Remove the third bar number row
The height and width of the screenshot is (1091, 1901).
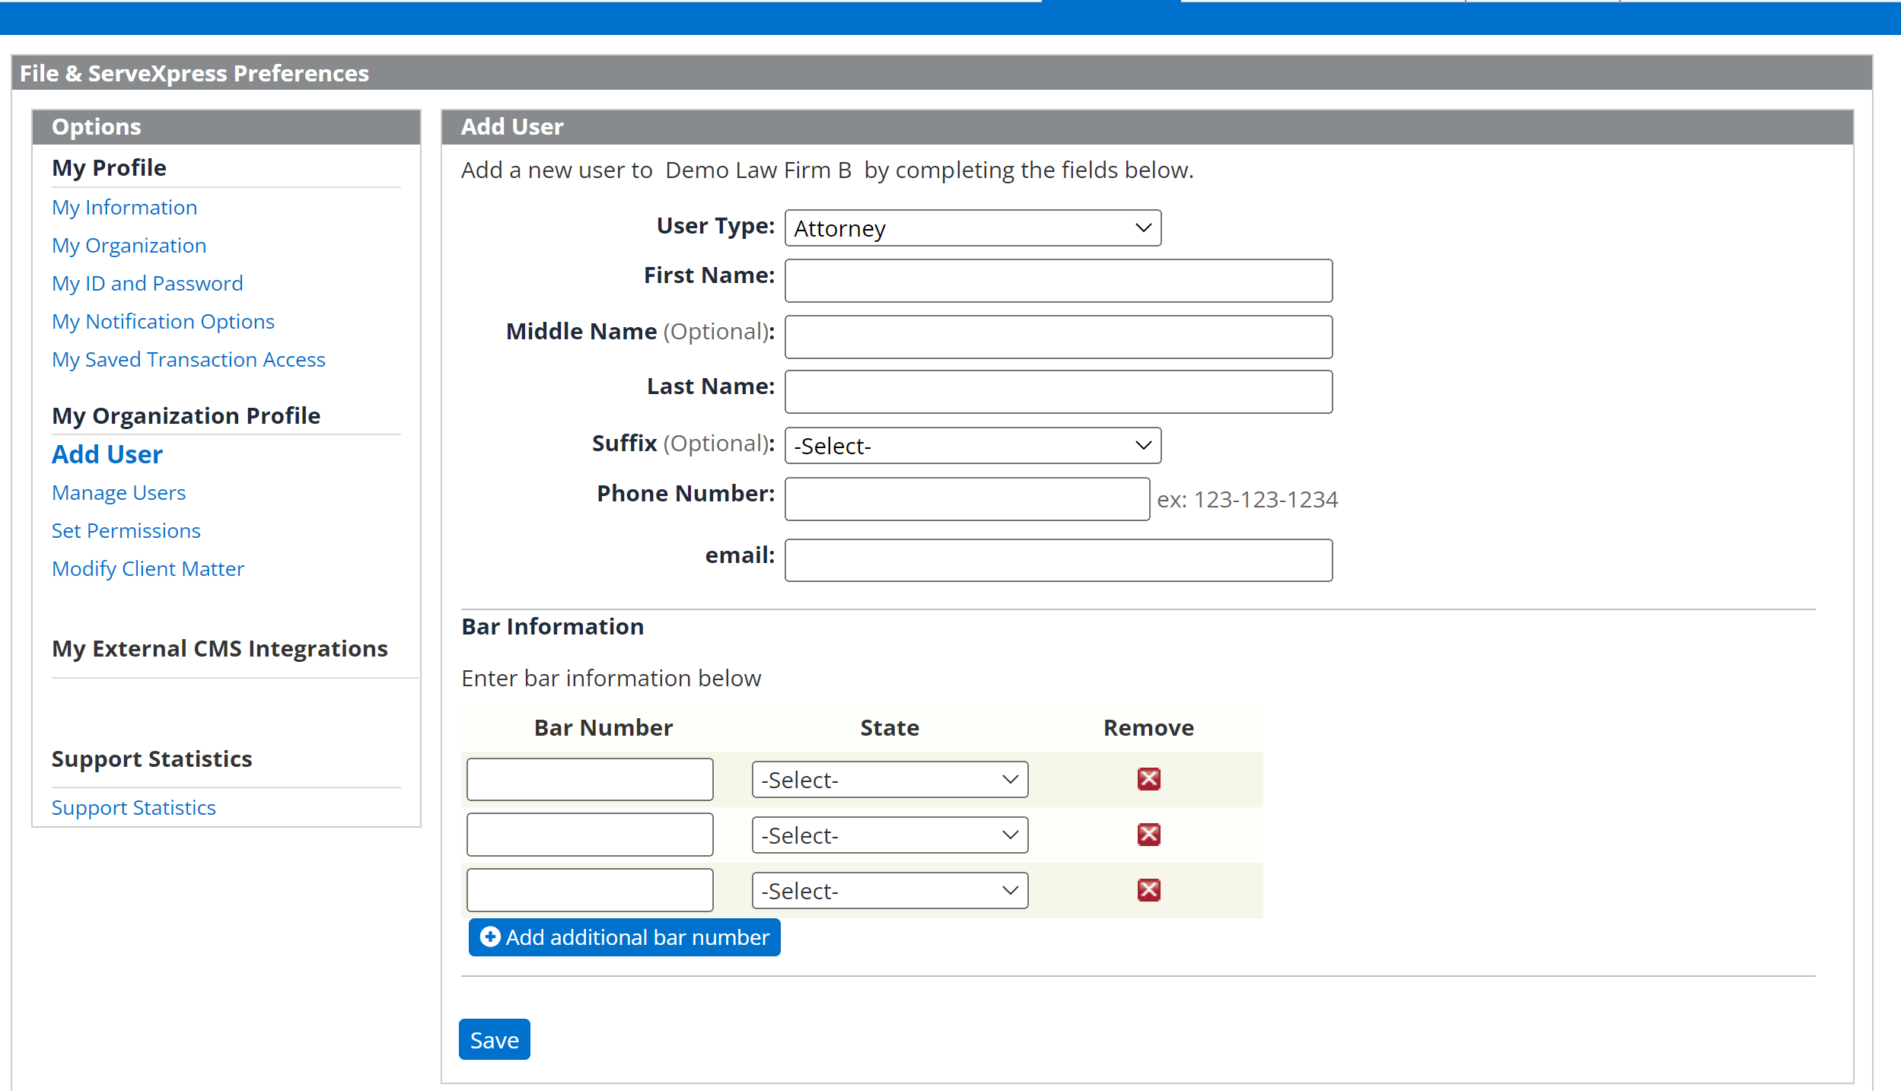tap(1148, 890)
